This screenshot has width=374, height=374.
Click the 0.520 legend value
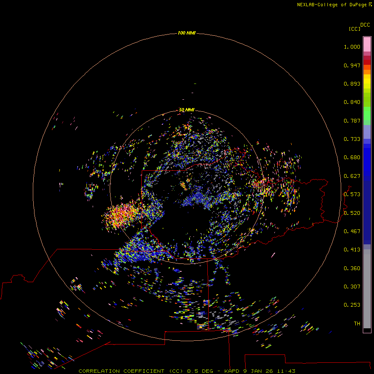coord(352,213)
